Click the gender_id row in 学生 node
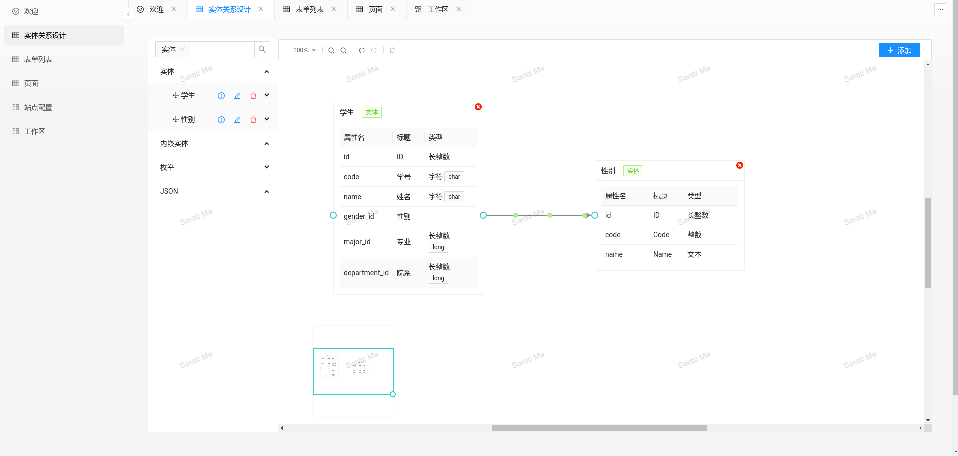Image resolution: width=958 pixels, height=456 pixels. pyautogui.click(x=408, y=216)
